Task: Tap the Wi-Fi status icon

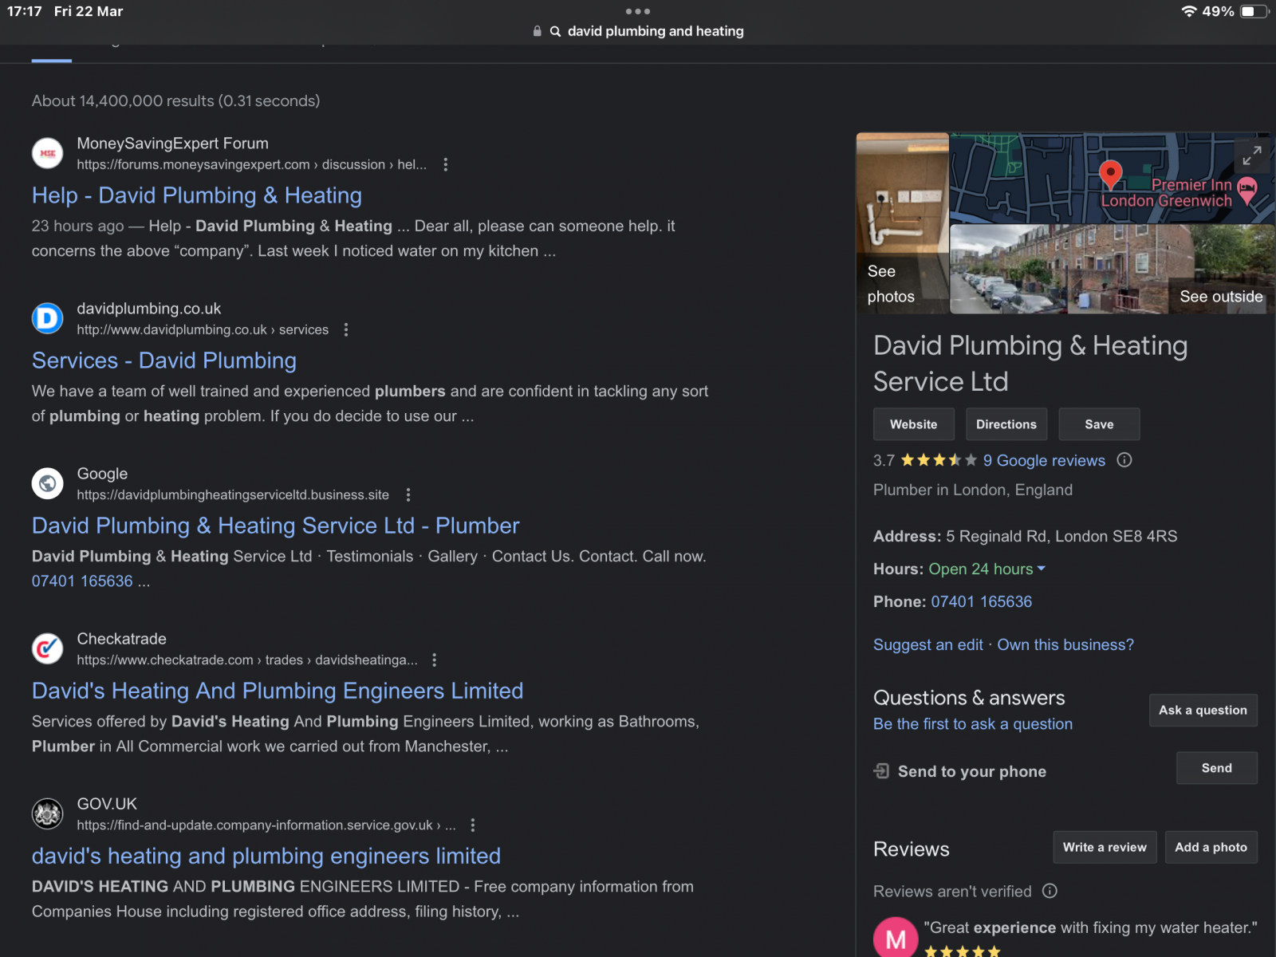Action: 1188,11
